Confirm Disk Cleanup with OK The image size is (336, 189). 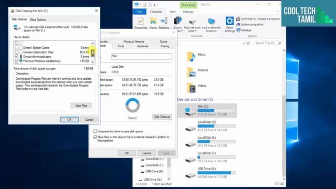click(x=69, y=120)
